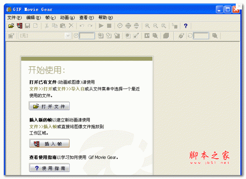
Task: Click the last icon on the second toolbar
Action: click(x=215, y=36)
